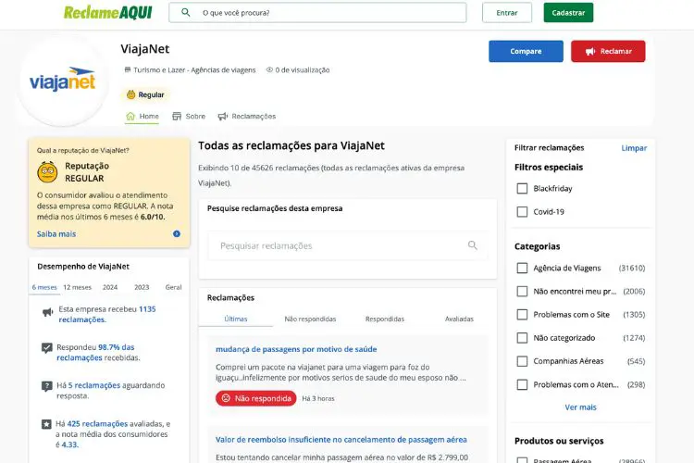Select the Geral performance period
This screenshot has width=694, height=463.
pos(174,287)
